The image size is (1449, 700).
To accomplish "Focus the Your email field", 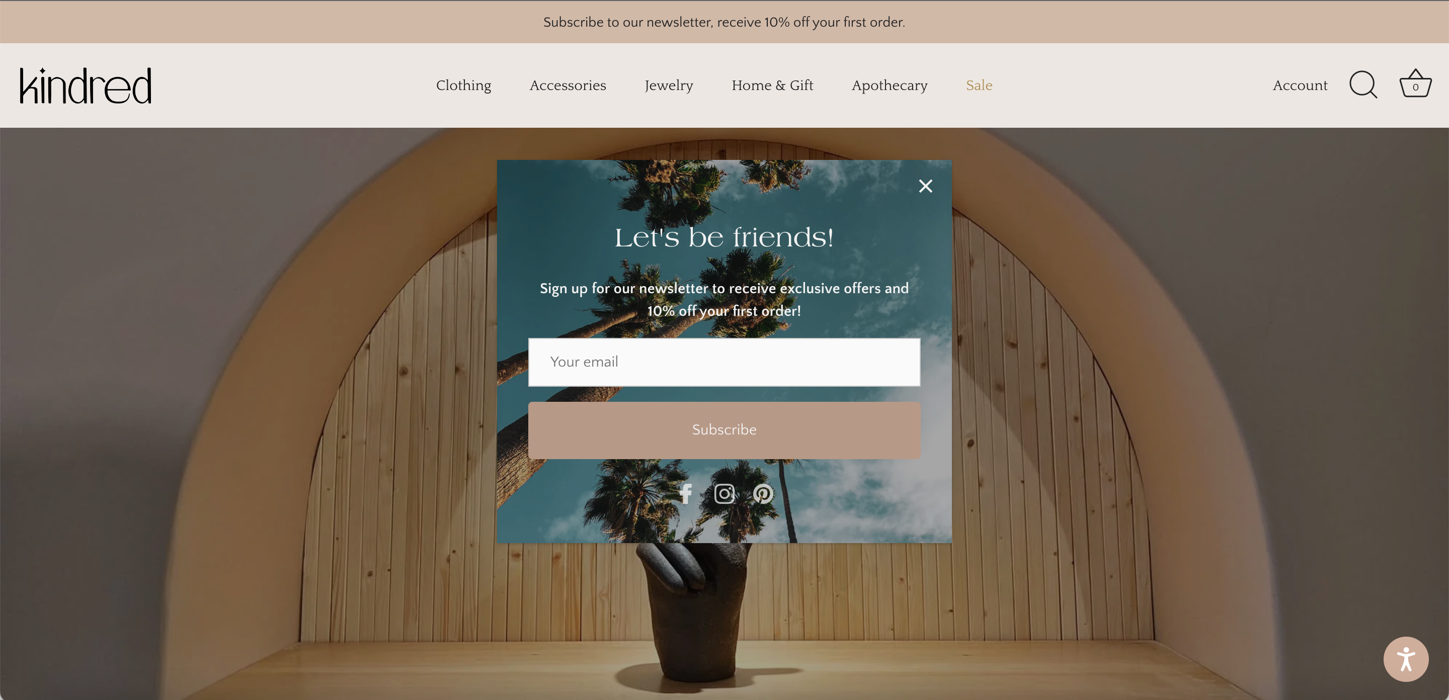I will (724, 362).
